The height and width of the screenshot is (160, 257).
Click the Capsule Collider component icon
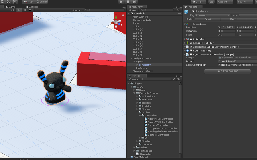point(188,43)
